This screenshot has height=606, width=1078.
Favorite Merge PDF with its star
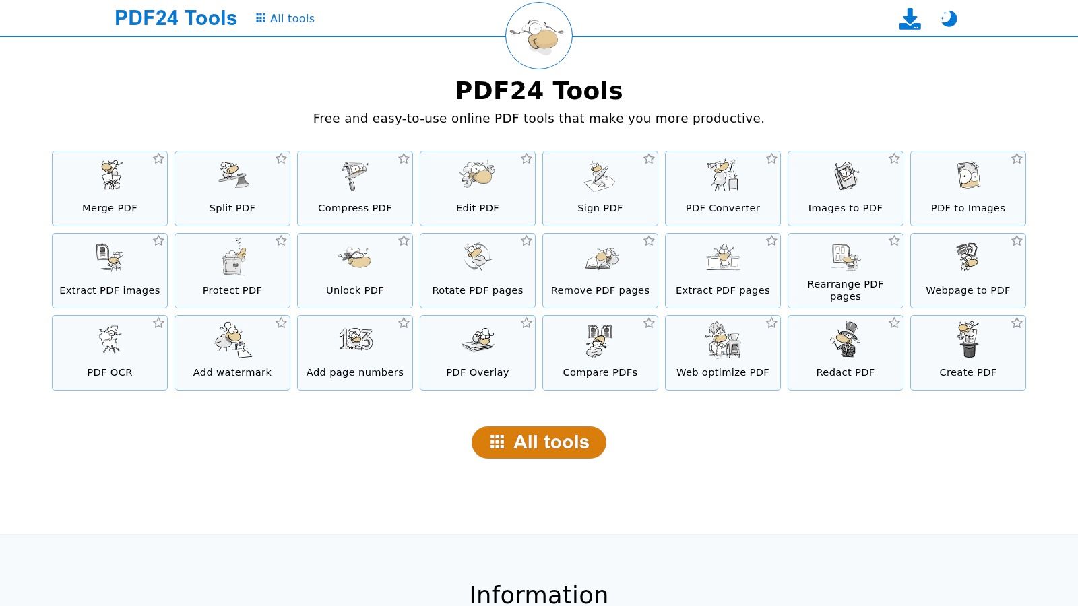(x=158, y=159)
